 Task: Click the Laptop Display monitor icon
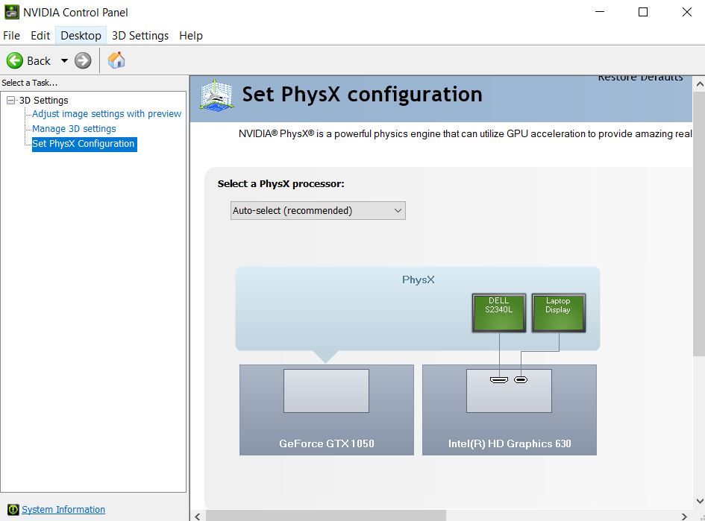[558, 312]
